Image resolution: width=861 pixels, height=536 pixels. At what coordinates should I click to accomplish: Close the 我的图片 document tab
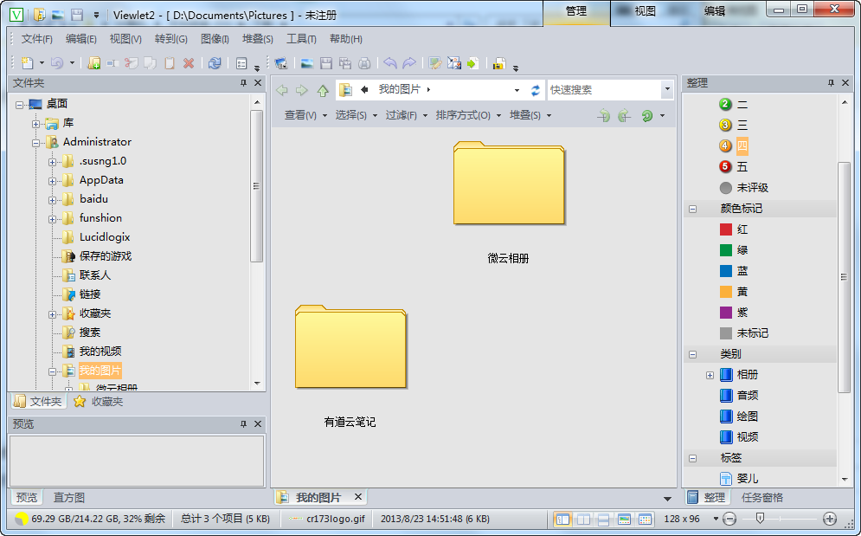[358, 497]
